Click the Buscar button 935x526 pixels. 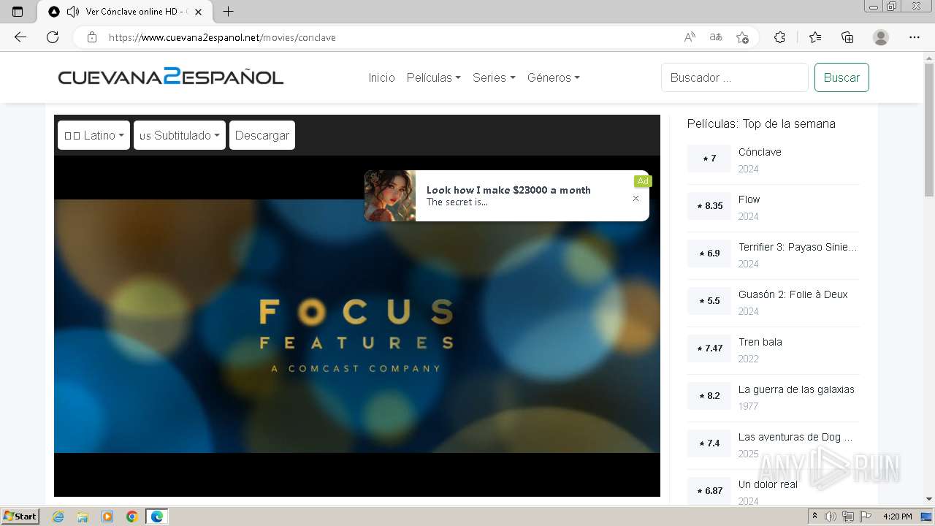[841, 77]
